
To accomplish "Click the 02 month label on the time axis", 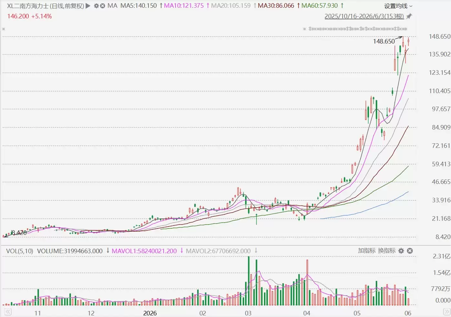I will point(203,313).
